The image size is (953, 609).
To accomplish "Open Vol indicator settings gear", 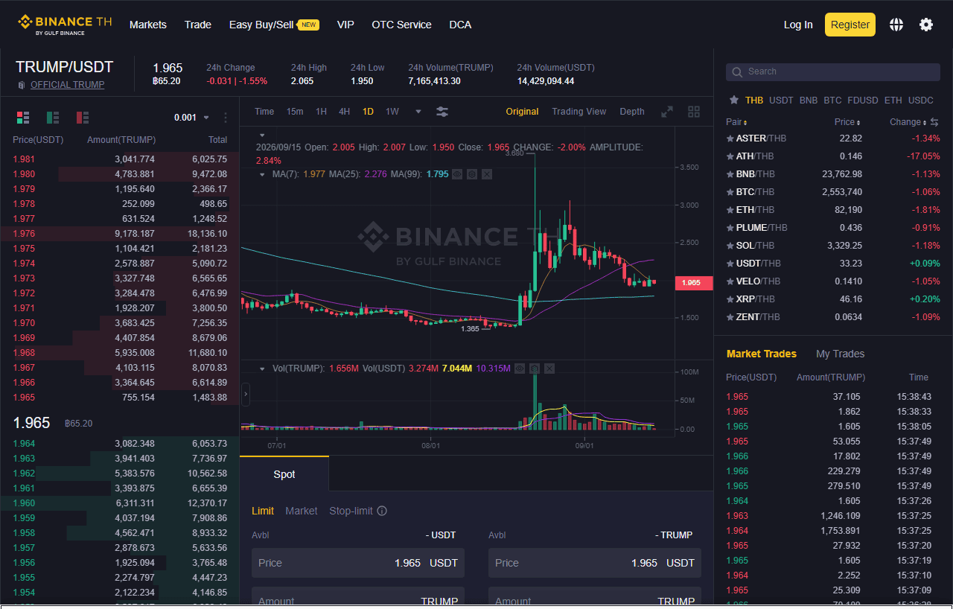I will [535, 369].
